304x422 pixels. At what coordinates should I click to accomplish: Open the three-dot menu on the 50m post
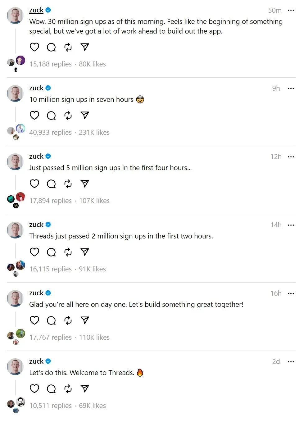click(291, 10)
